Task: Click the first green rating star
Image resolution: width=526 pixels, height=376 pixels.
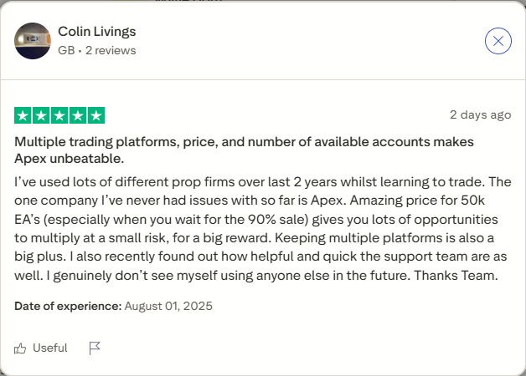Action: pos(23,115)
